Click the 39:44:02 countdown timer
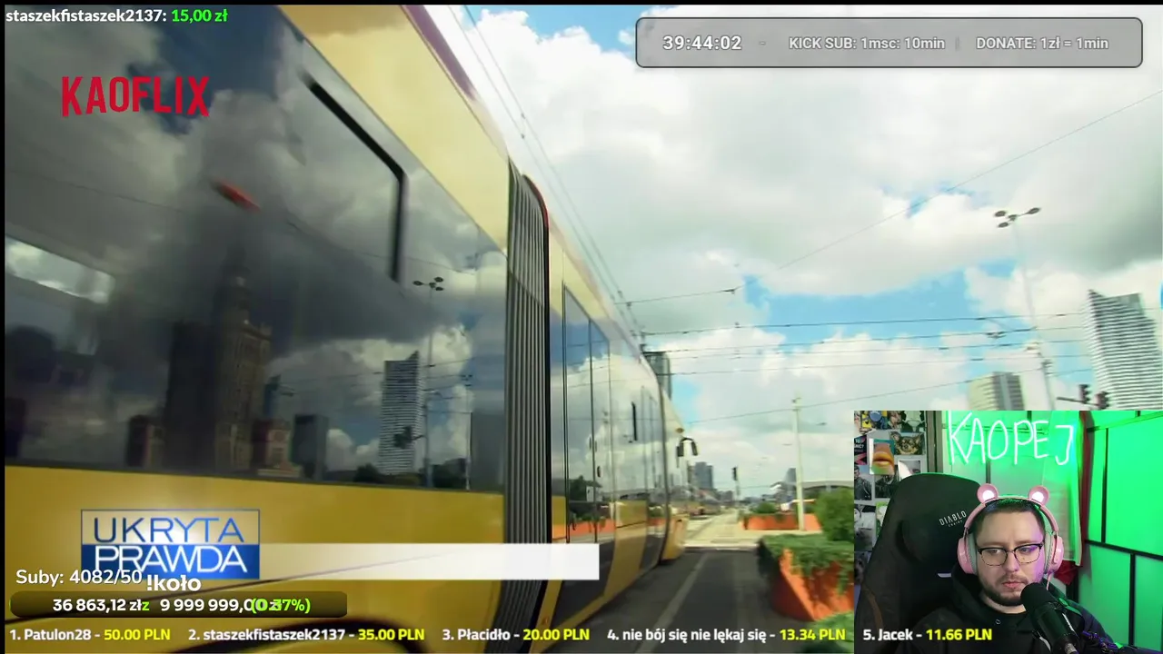This screenshot has height=654, width=1163. (701, 43)
